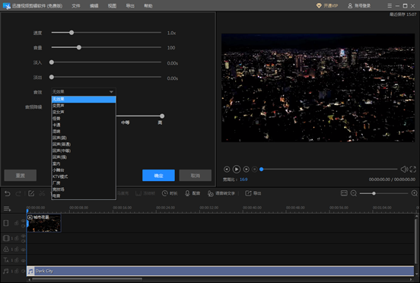This screenshot has height=283, width=420.
Task: Select 变男声 in the sound effect list
Action: 84,106
